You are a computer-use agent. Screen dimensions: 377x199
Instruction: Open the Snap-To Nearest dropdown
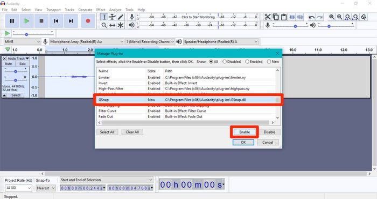46,188
